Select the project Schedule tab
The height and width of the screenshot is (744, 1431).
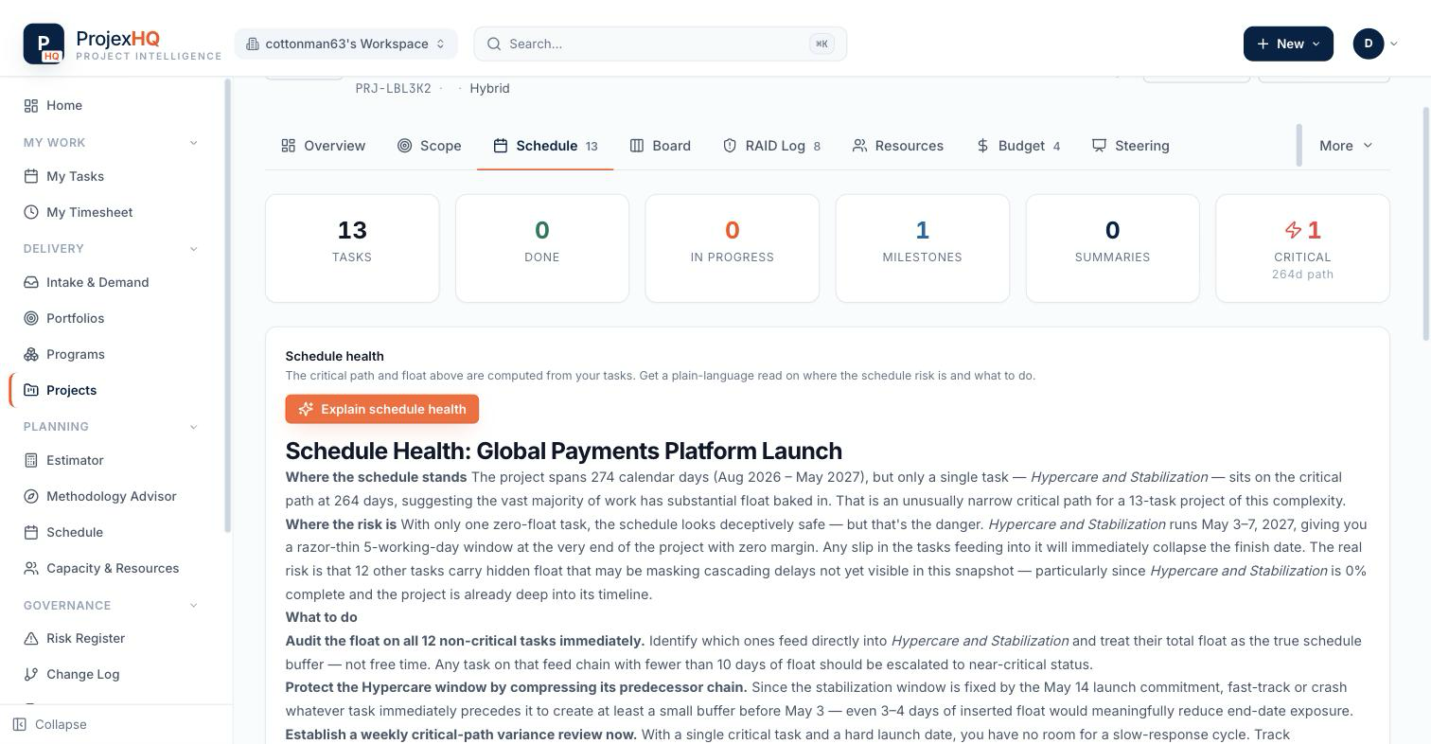[545, 146]
